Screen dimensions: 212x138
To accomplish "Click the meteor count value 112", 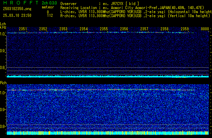I will [x=50, y=15].
